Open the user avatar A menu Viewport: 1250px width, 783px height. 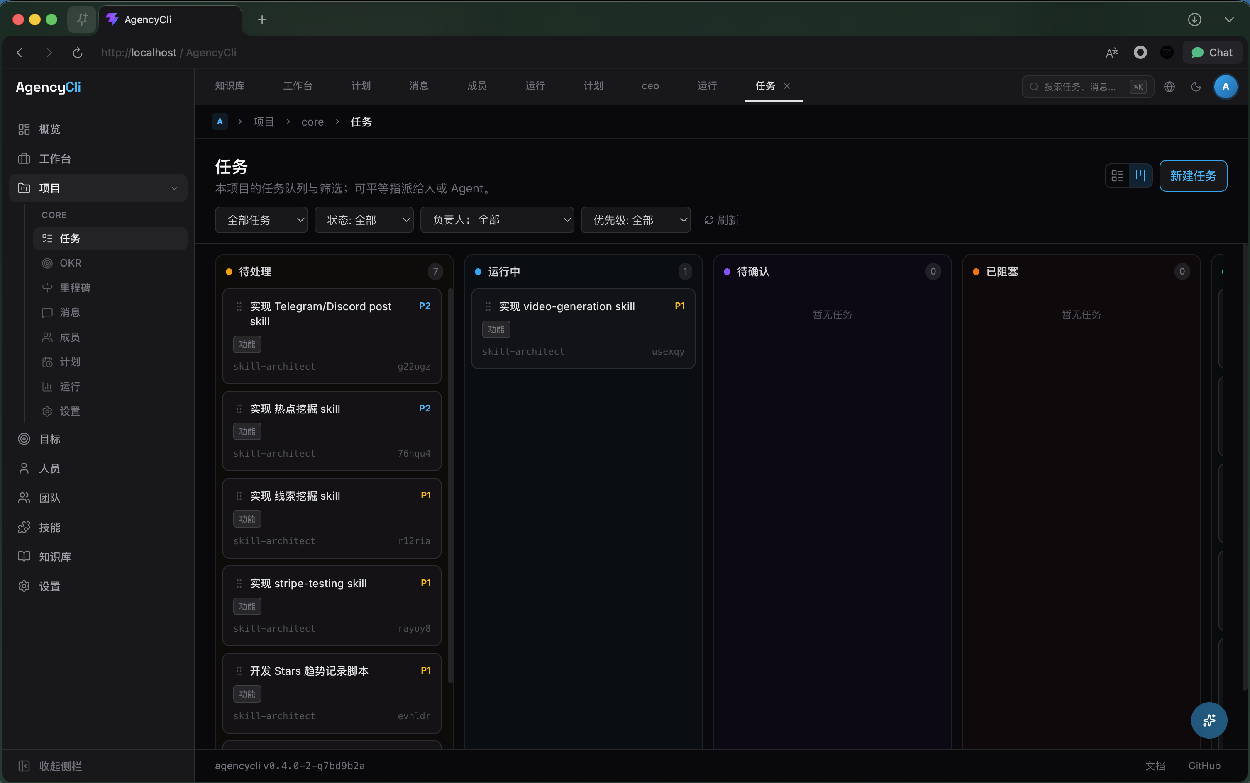tap(1225, 87)
